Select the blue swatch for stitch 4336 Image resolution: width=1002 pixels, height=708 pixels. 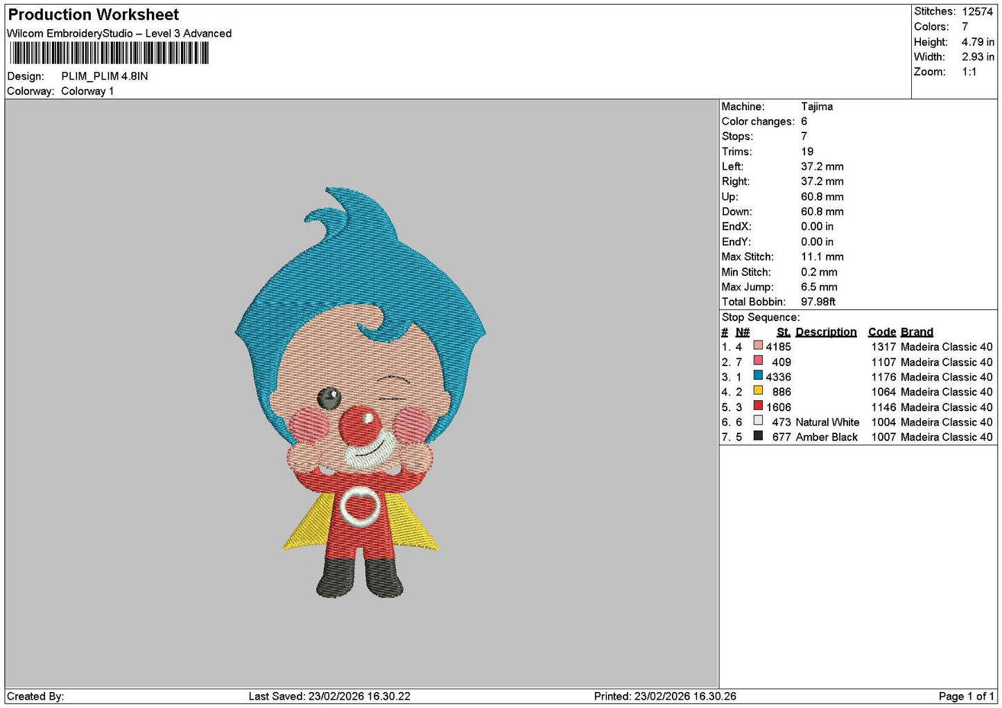[x=758, y=376]
